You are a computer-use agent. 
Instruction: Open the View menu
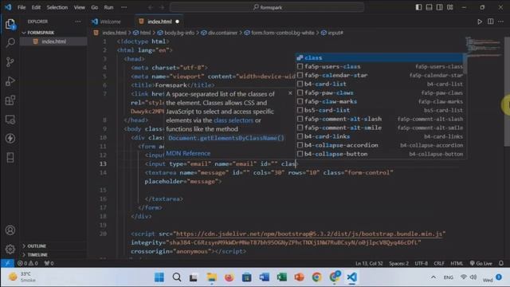79,7
